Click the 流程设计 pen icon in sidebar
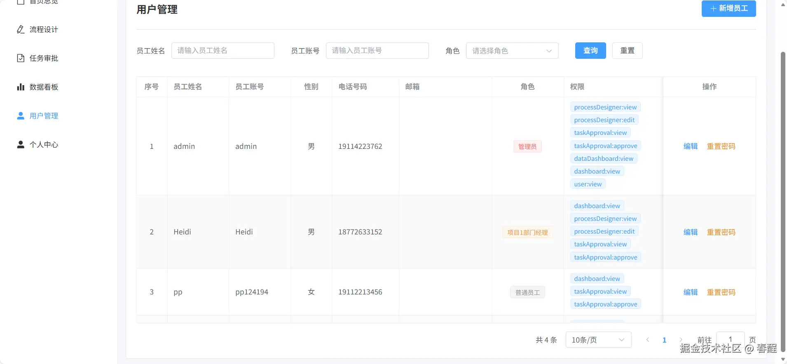 pos(21,30)
